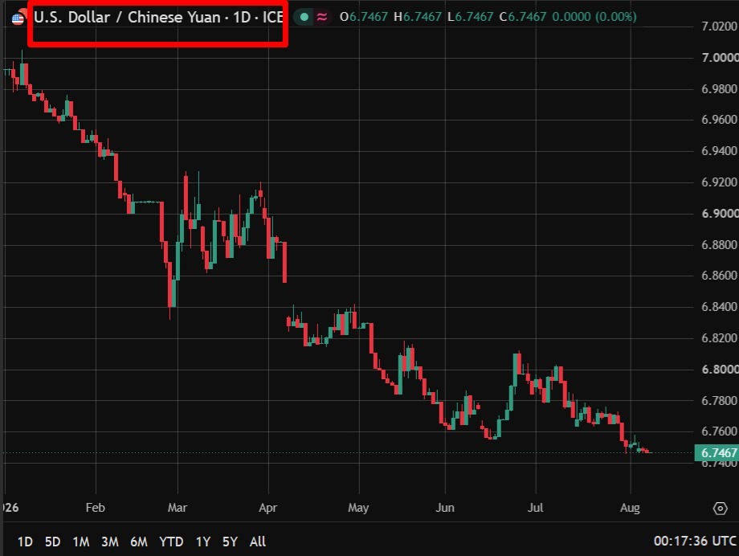Select the YTD time range
This screenshot has height=556, width=739.
pos(171,542)
